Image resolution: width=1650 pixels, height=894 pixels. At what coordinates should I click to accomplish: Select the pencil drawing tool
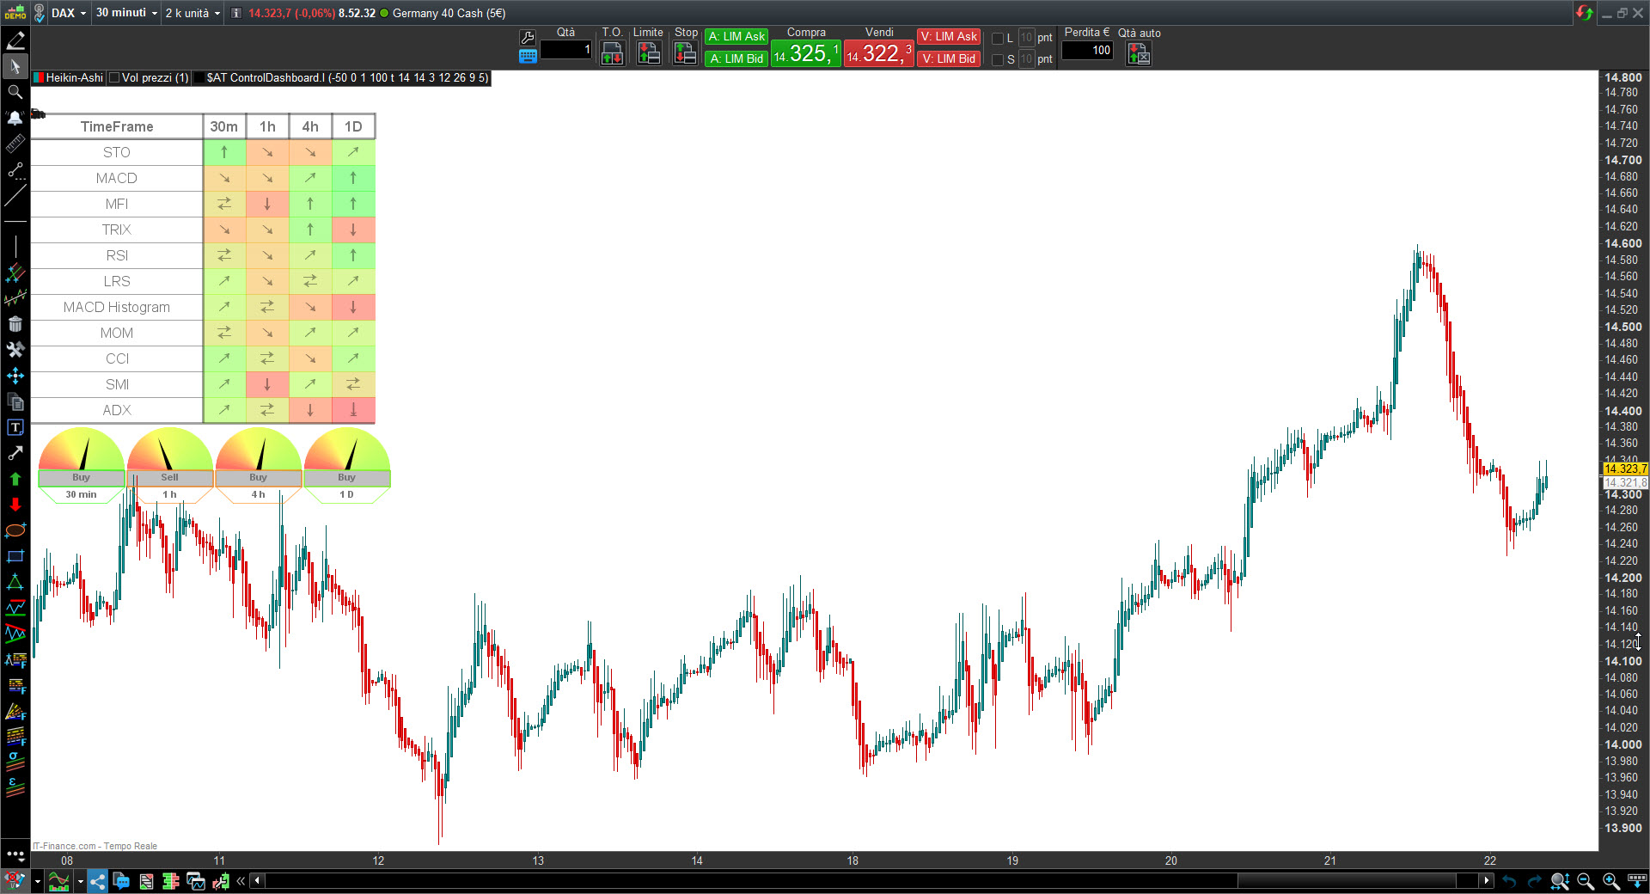(x=15, y=40)
